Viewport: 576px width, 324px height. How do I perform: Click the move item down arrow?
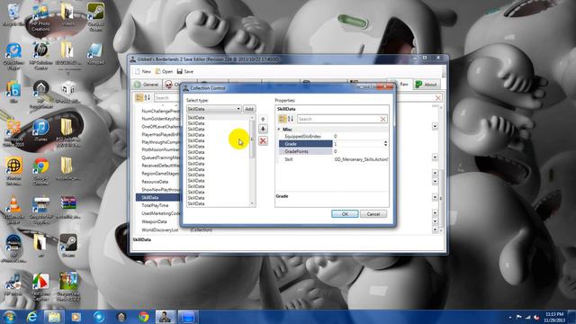tap(263, 130)
